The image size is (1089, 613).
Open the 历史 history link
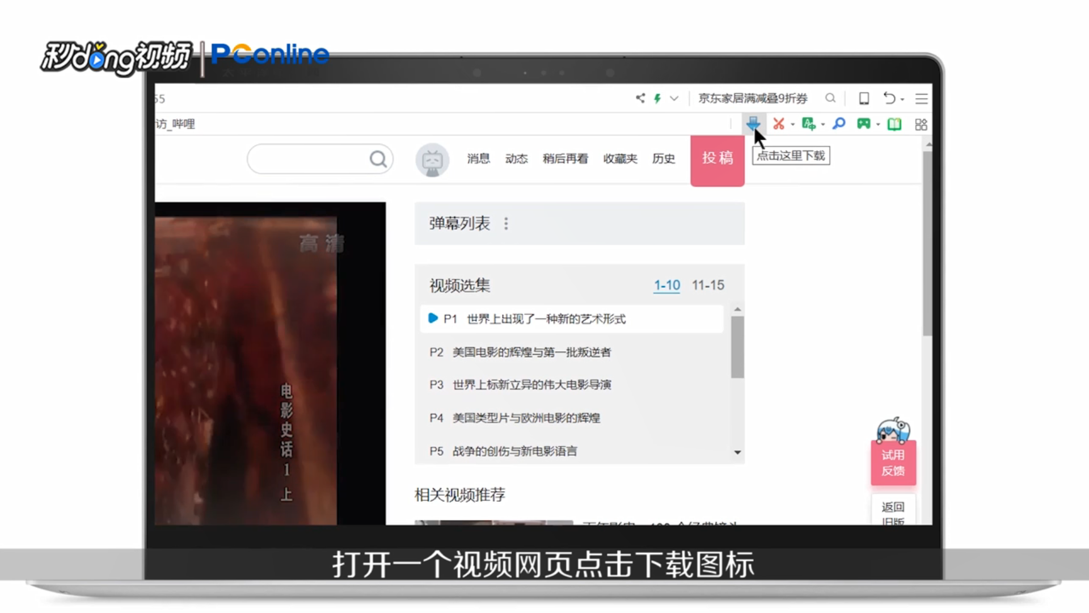pos(663,159)
